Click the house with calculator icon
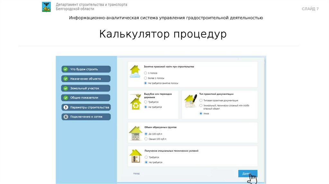Image resolution: width=329 pixels, height=184 pixels. 135,133
